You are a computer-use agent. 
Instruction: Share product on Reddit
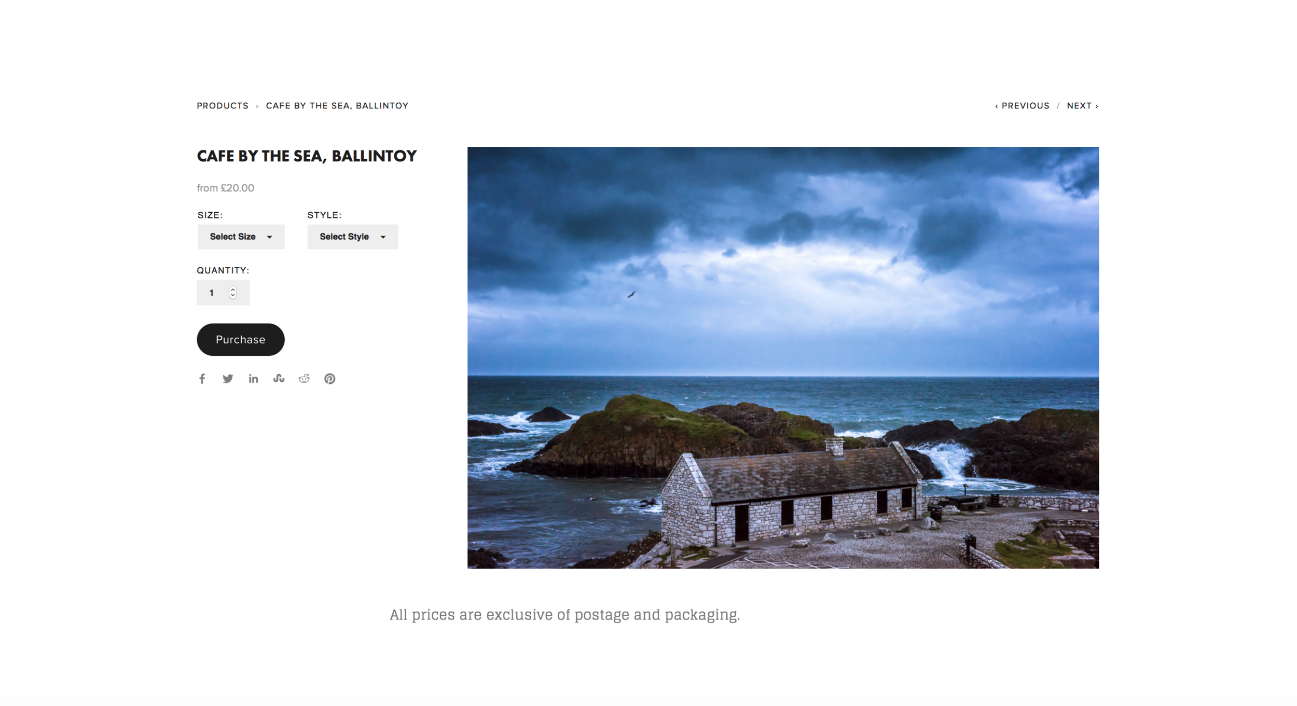pyautogui.click(x=304, y=379)
